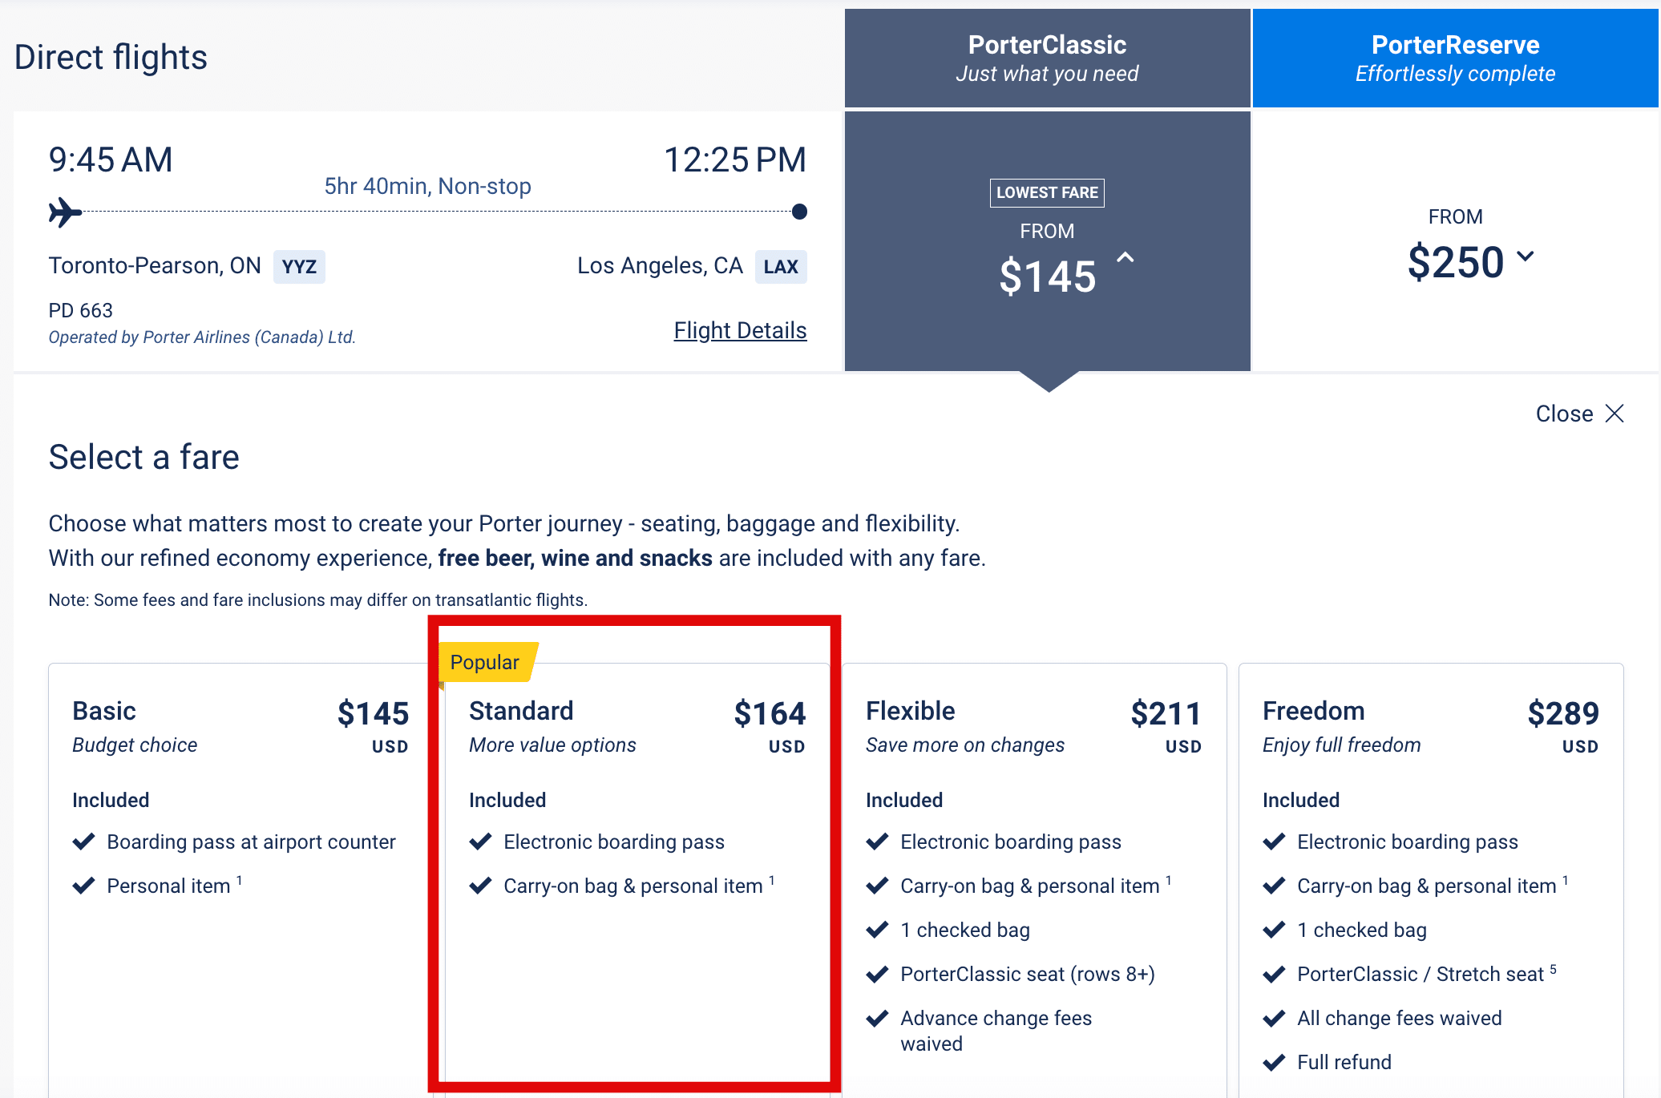The height and width of the screenshot is (1098, 1661).
Task: Click the Close text button
Action: (x=1564, y=414)
